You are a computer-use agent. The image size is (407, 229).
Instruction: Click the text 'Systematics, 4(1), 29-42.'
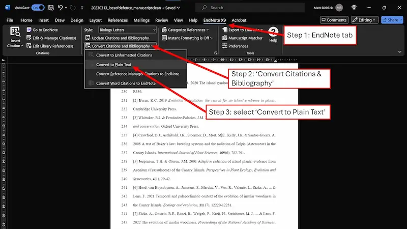coord(152,179)
